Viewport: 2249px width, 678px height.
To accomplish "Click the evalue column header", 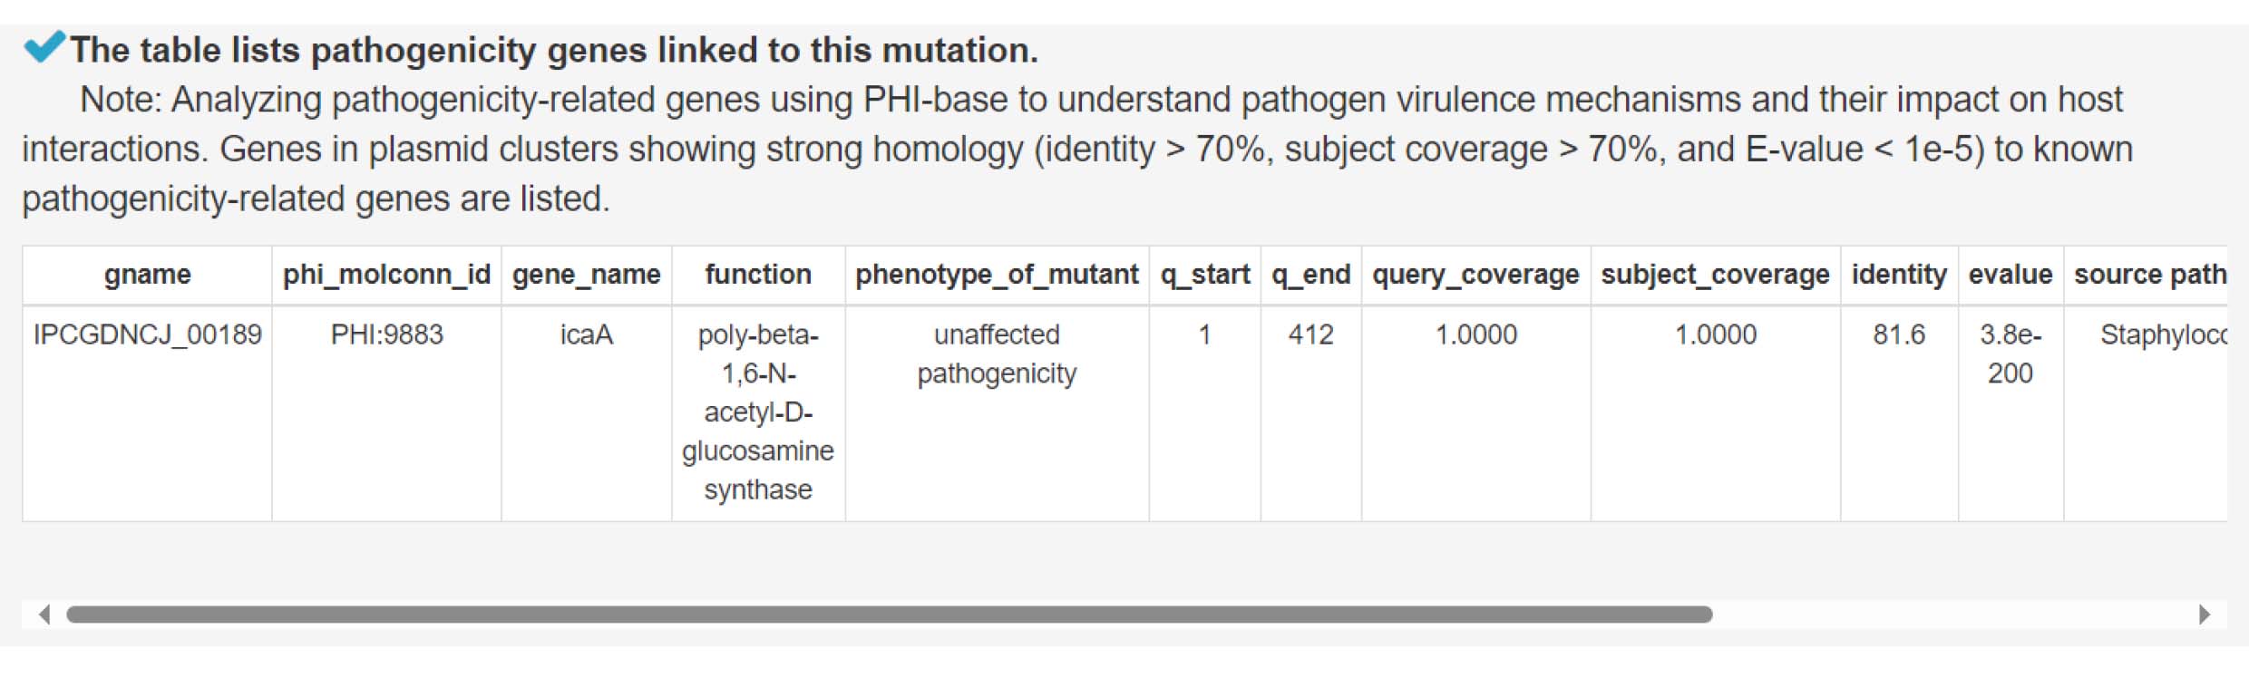I will (x=2010, y=275).
